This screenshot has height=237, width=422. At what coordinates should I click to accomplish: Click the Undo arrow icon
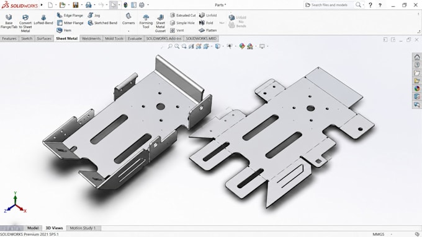(x=101, y=5)
